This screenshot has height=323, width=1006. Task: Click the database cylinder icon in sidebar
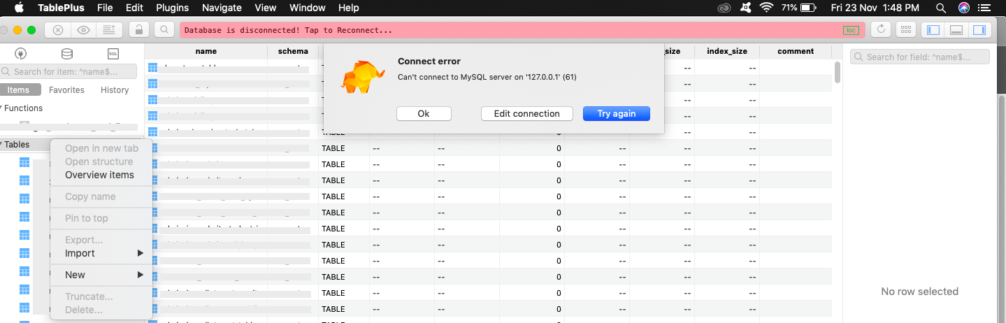(66, 54)
